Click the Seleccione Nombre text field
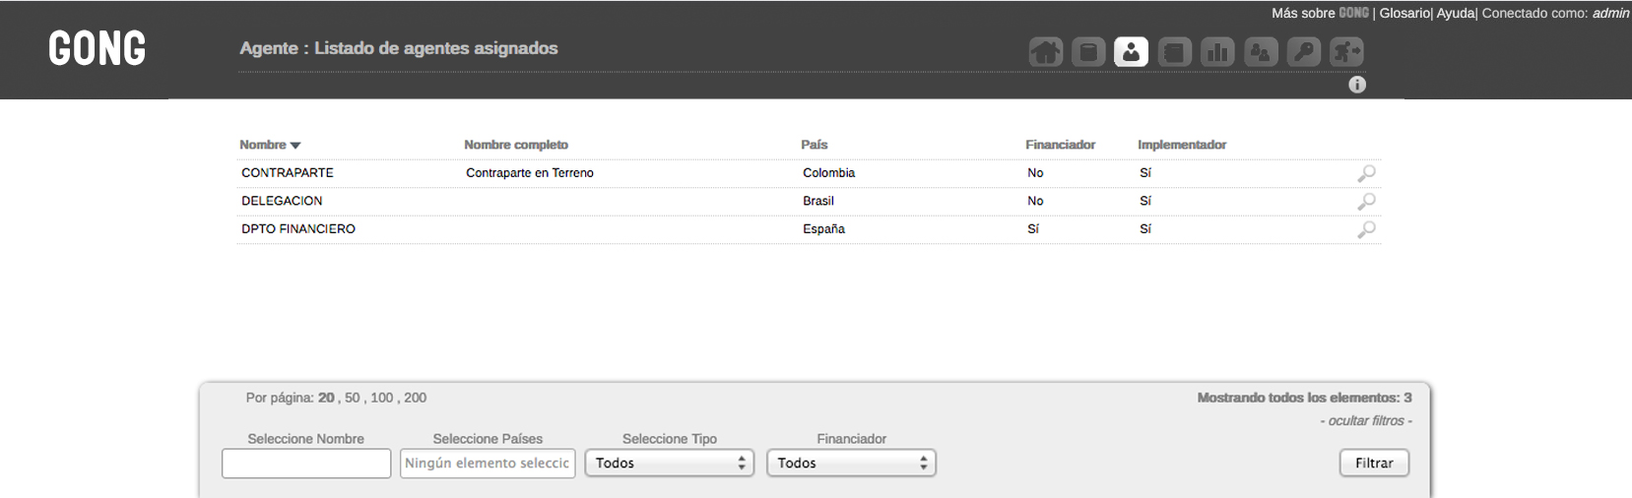This screenshot has width=1632, height=498. (306, 463)
